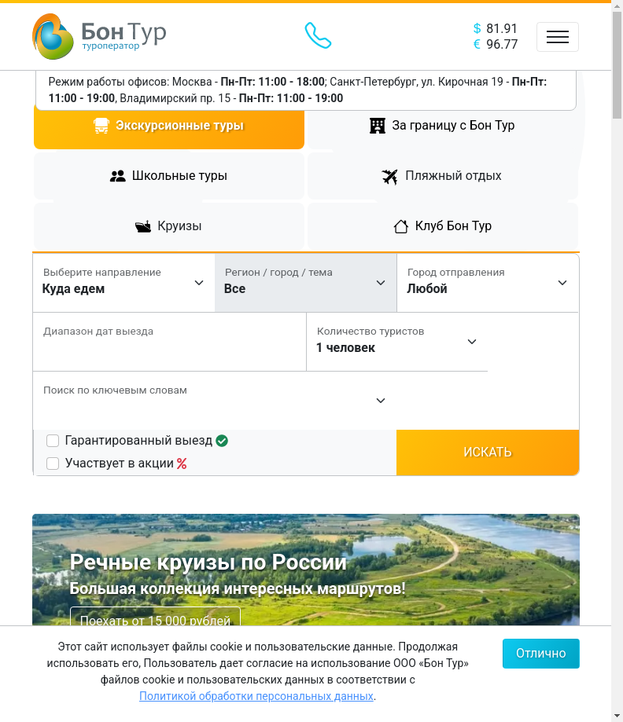Click the Бон Тур logo

coord(99,36)
